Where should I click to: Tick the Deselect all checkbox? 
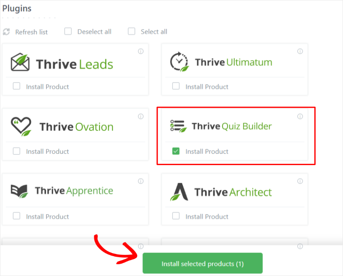click(68, 31)
